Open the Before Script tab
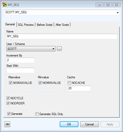 click(45, 25)
